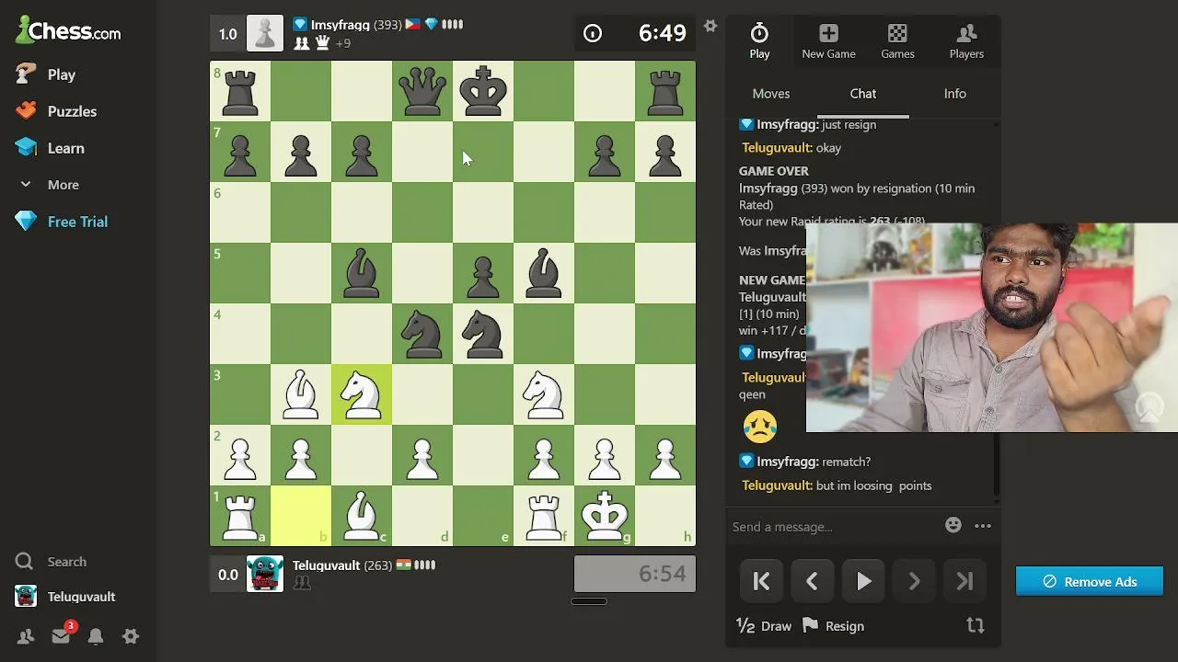The width and height of the screenshot is (1178, 662).
Task: Jump to the last move
Action: tap(964, 581)
